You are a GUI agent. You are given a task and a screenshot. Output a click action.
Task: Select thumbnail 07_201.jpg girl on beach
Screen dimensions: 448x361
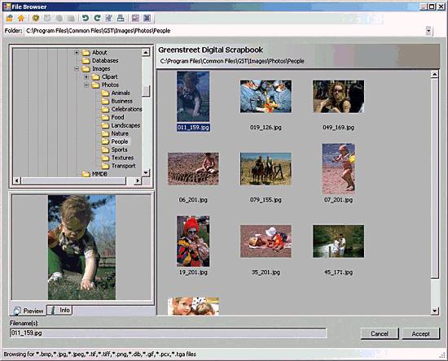tap(339, 169)
